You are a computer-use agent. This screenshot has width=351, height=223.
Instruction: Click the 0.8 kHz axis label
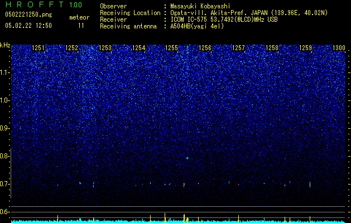(x=4, y=156)
